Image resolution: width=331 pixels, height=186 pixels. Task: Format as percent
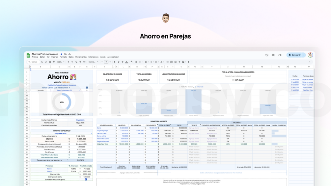72,62
